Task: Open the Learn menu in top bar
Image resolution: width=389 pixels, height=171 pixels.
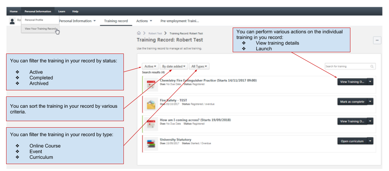Action: click(62, 11)
